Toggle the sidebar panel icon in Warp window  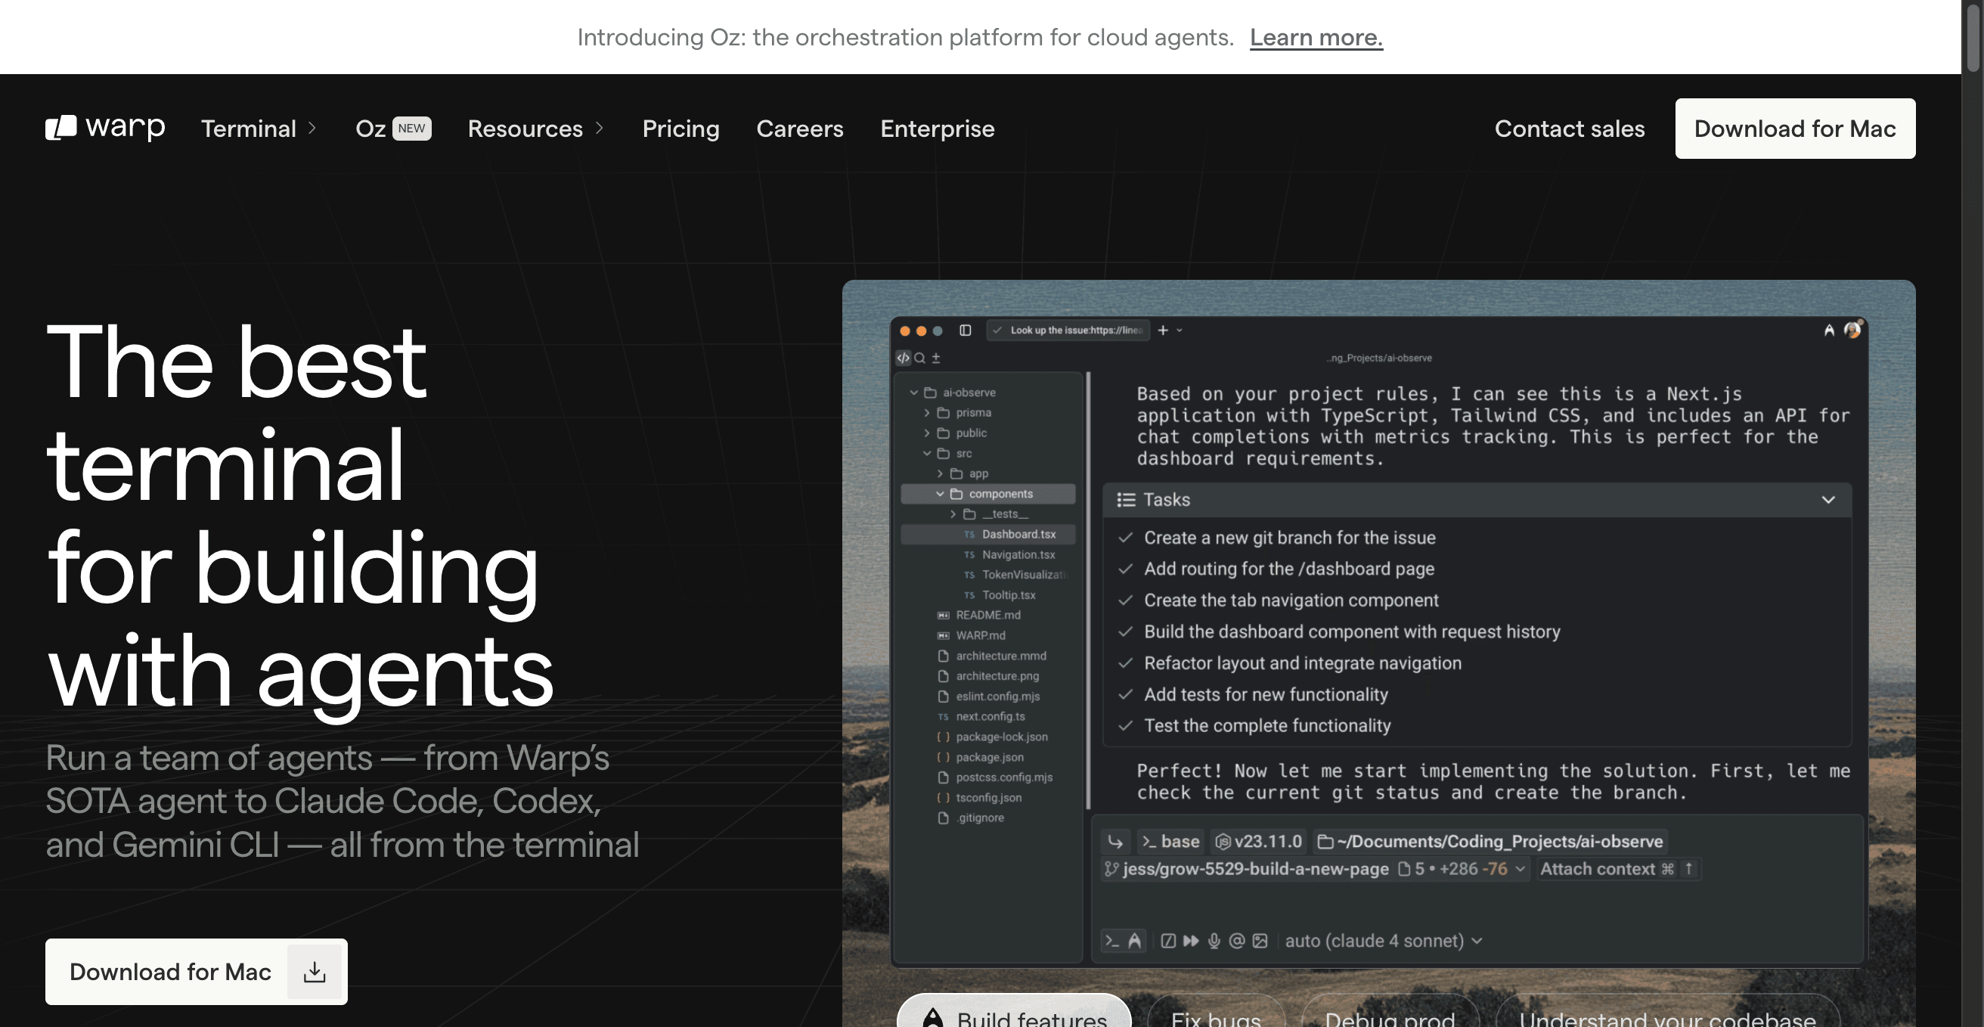965,330
